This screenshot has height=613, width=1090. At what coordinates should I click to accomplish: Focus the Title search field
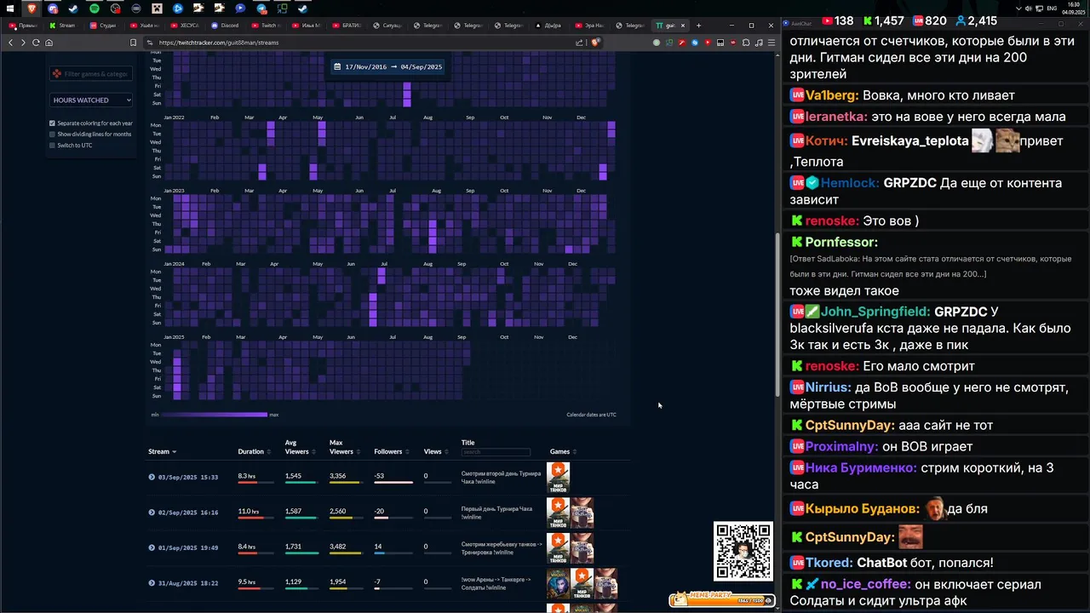click(x=496, y=452)
